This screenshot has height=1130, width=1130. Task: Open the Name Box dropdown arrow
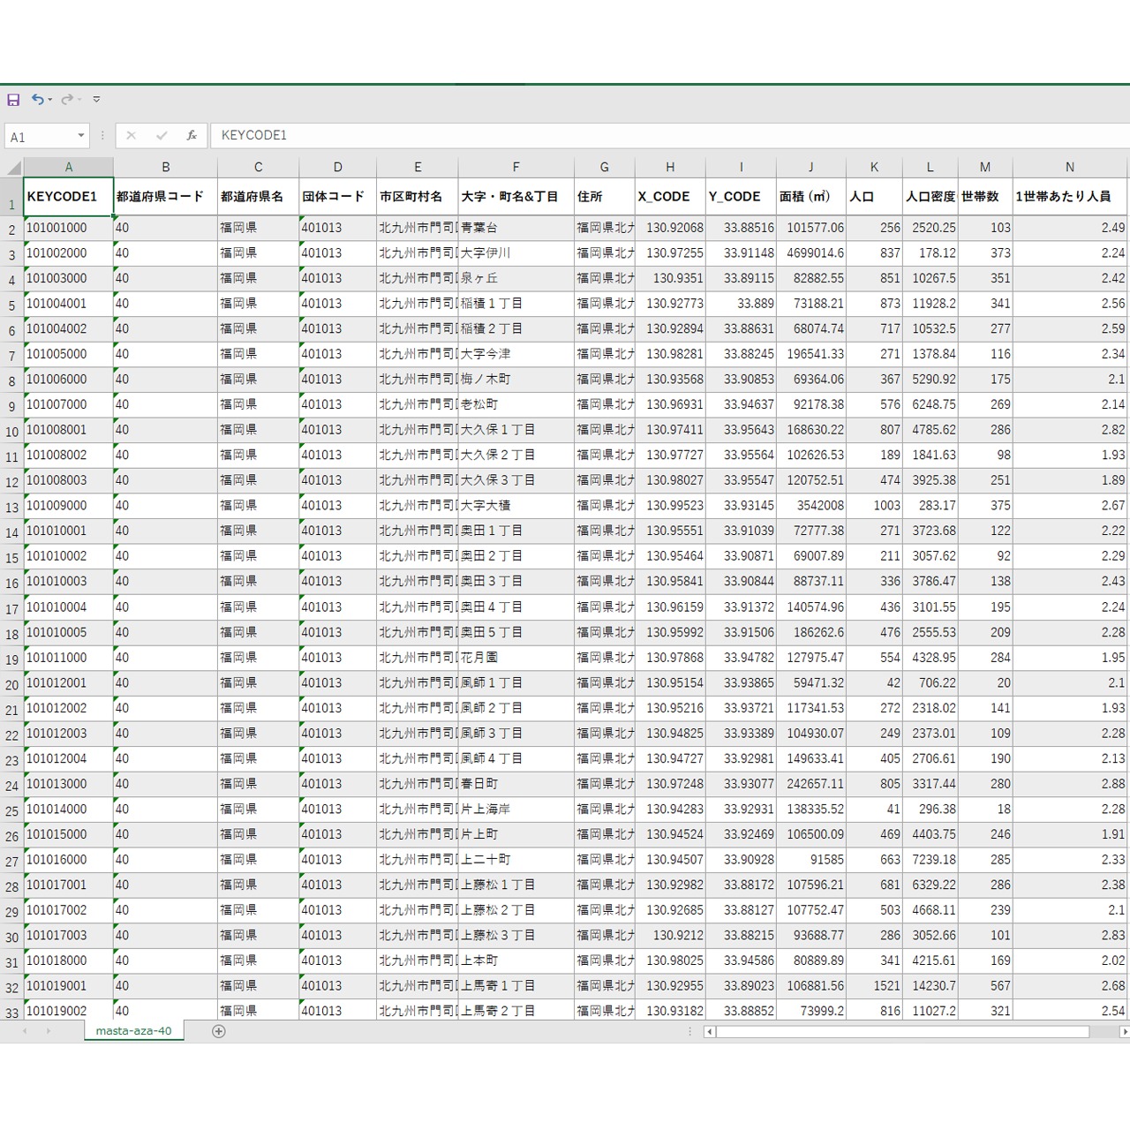tap(81, 136)
